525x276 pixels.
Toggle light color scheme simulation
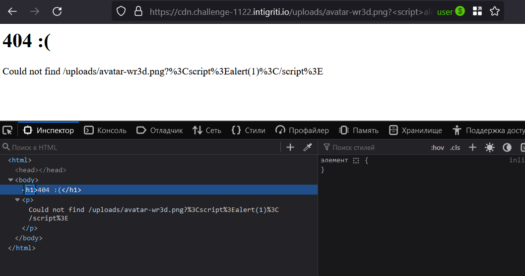click(x=489, y=147)
